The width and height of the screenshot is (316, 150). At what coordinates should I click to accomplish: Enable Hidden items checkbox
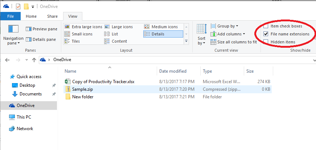tap(266, 42)
